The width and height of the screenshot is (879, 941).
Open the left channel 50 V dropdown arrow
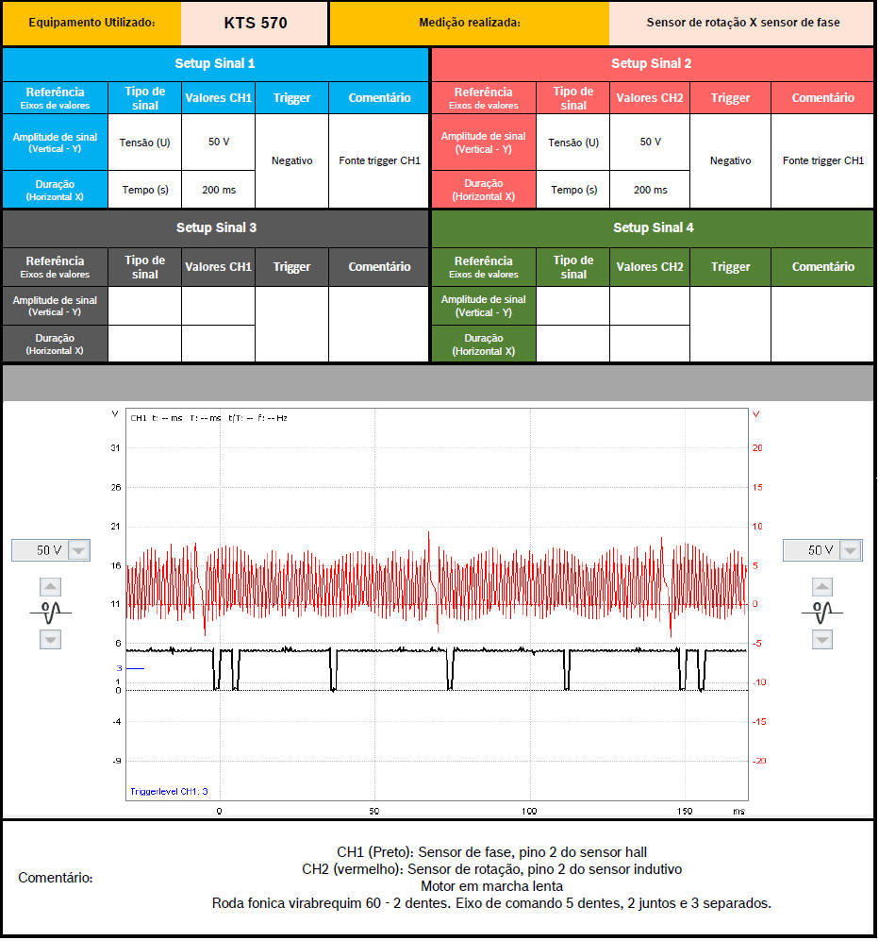click(x=79, y=550)
